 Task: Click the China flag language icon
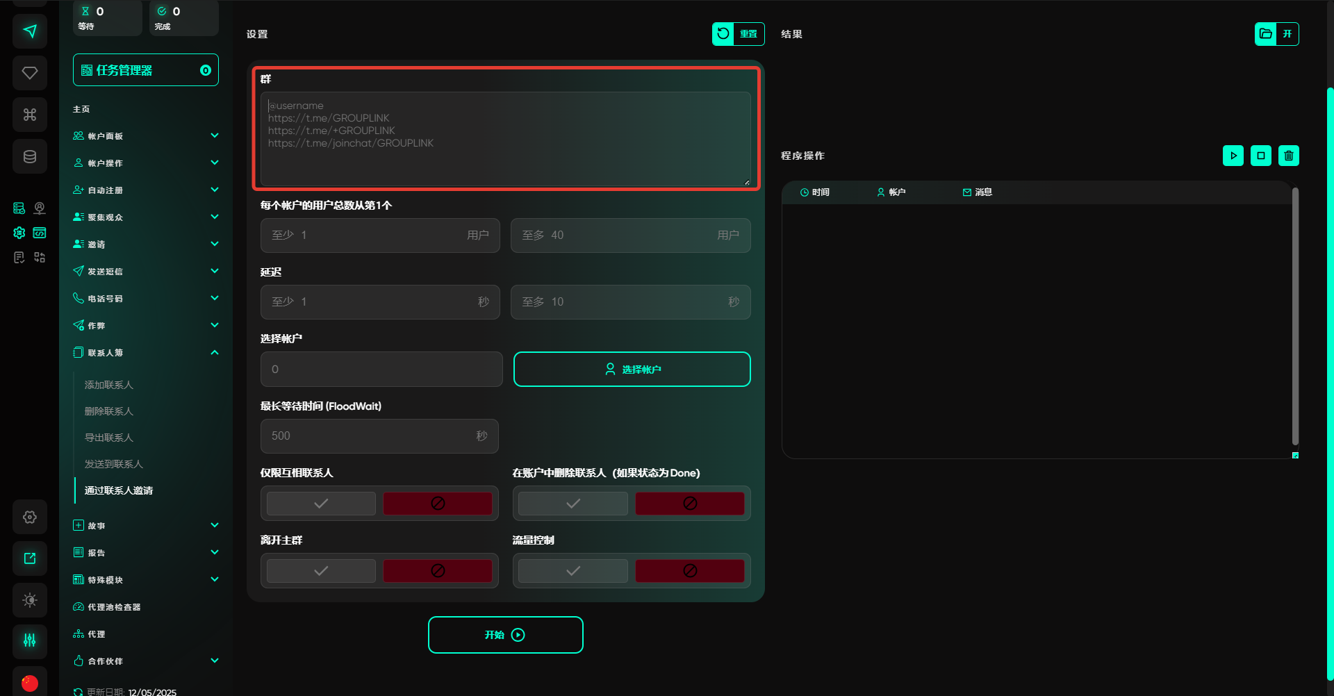tap(30, 683)
